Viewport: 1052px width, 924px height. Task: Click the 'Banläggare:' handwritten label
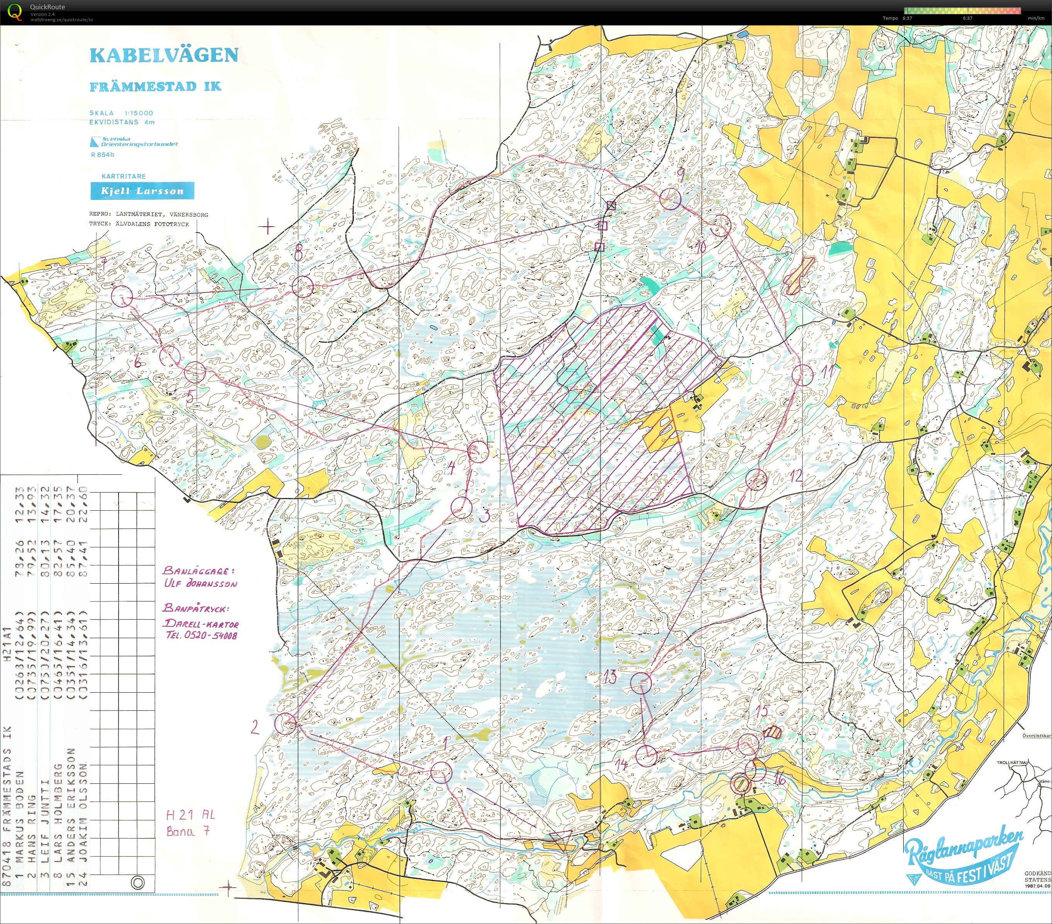199,571
